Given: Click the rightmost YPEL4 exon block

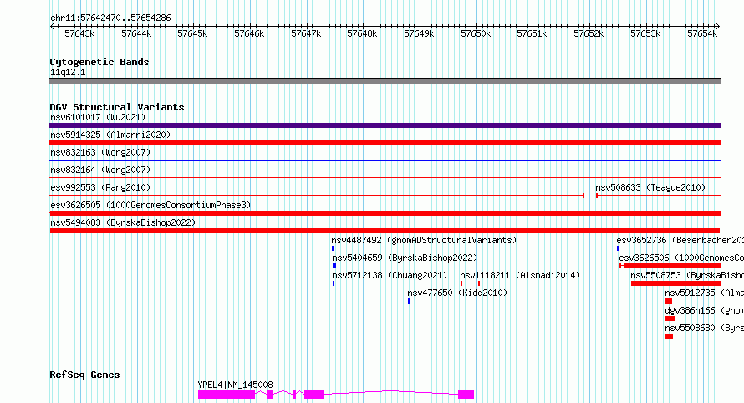Looking at the screenshot, I should (466, 395).
